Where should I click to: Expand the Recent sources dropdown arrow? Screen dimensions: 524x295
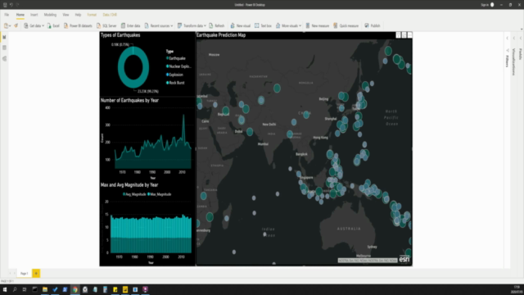pos(171,25)
